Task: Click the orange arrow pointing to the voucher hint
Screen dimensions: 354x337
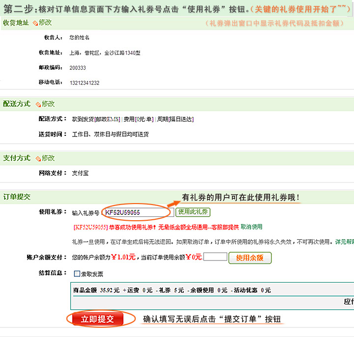Action: 174,201
